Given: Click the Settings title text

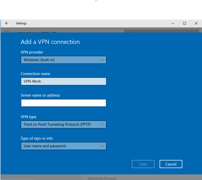Looking at the screenshot, I should tap(21, 23).
